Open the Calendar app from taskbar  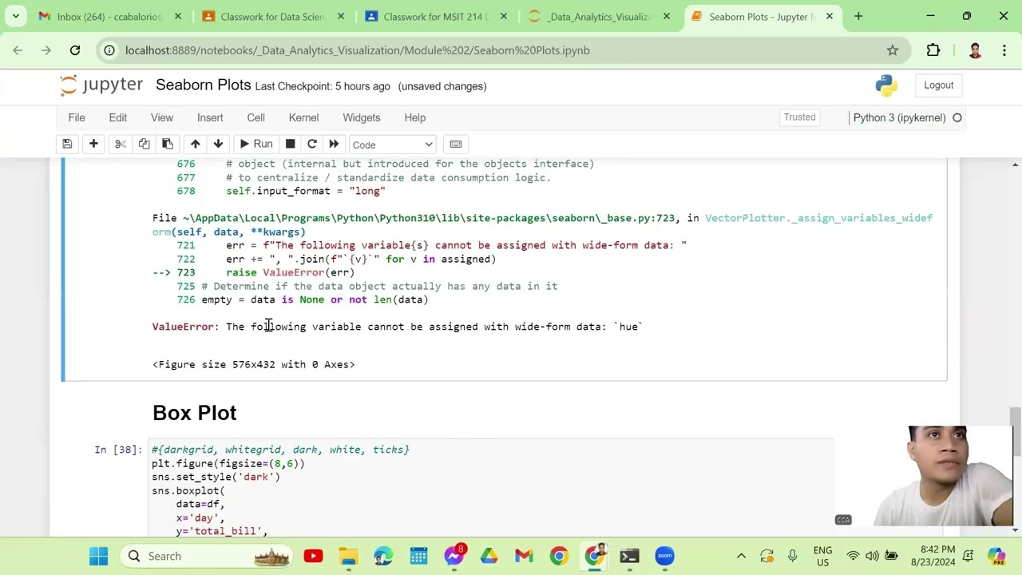click(x=418, y=556)
